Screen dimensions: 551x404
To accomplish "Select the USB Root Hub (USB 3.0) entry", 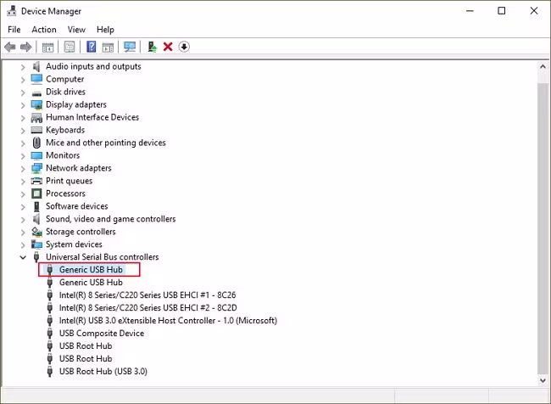I will pyautogui.click(x=103, y=371).
